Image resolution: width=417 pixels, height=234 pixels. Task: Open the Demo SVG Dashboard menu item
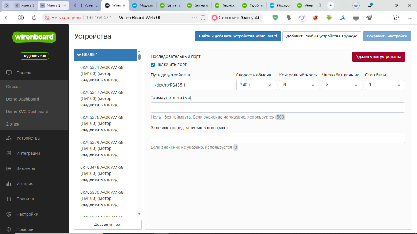click(27, 112)
